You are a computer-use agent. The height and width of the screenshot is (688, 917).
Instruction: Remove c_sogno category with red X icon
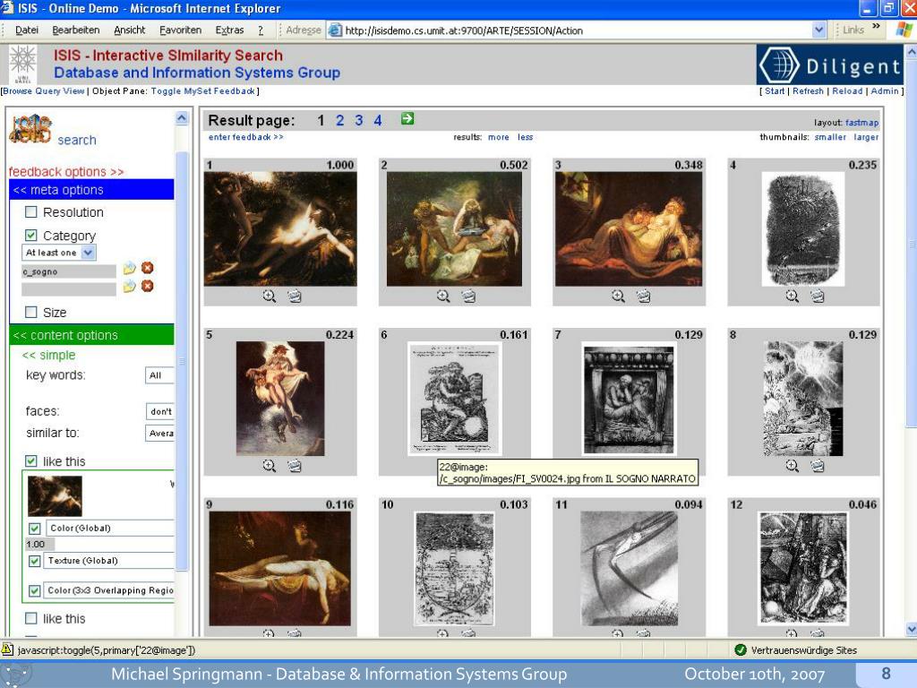(148, 268)
